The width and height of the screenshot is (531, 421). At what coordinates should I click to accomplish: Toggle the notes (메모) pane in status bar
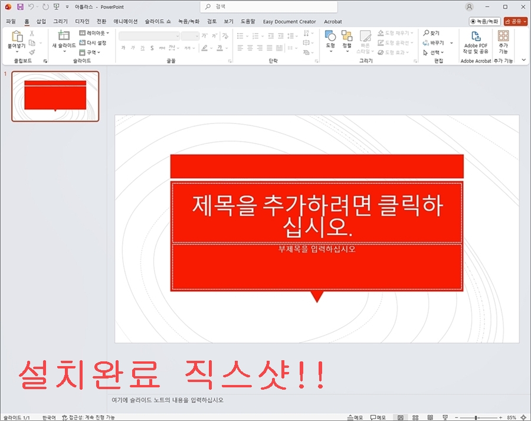(355, 417)
